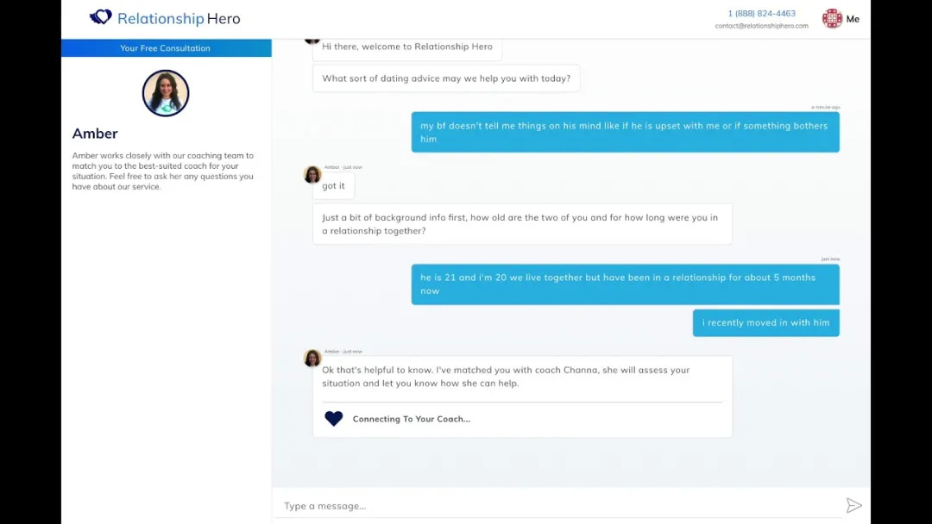This screenshot has width=932, height=524.
Task: Click the Relationship Hero brand name
Action: (x=179, y=18)
